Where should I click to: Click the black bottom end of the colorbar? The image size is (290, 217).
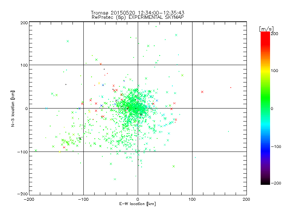[265, 183]
